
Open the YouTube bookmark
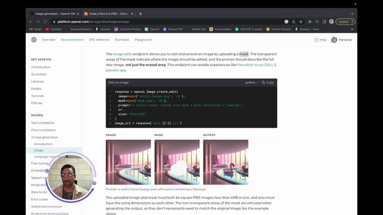point(53,29)
